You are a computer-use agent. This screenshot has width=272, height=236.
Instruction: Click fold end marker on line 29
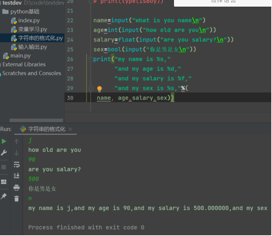coord(91,88)
